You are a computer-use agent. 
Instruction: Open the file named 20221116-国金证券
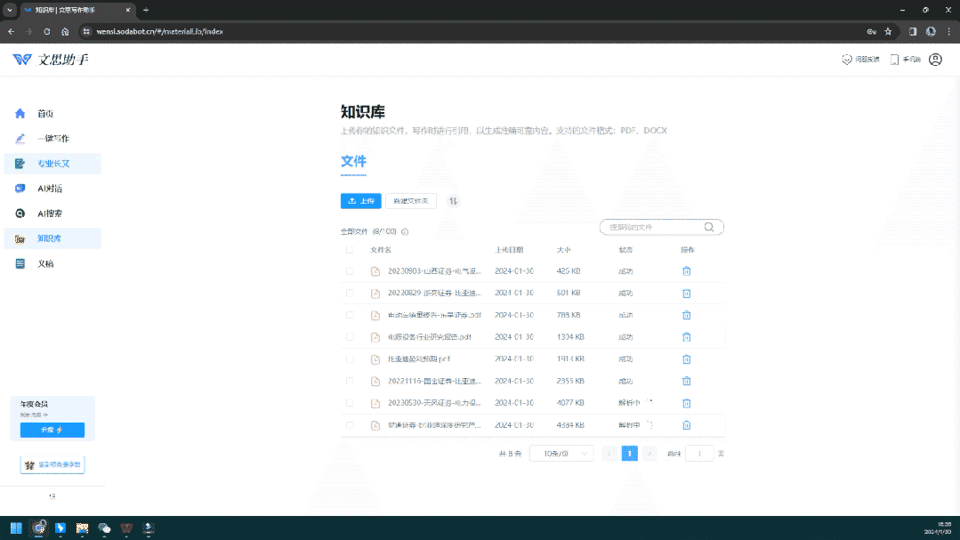pos(435,382)
